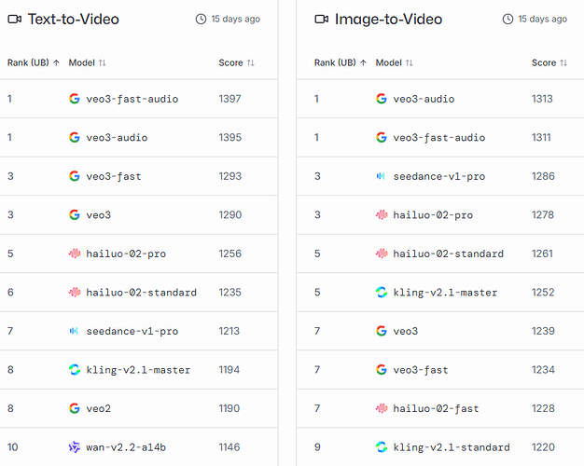This screenshot has height=466, width=584.
Task: Click seedance-v1-pro model name in Text-to-Video
Action: (x=132, y=331)
